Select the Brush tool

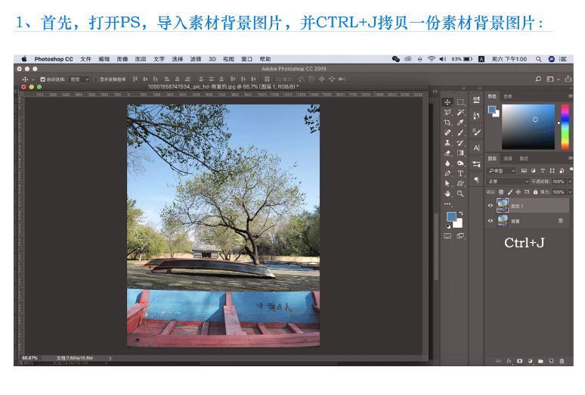[x=460, y=132]
